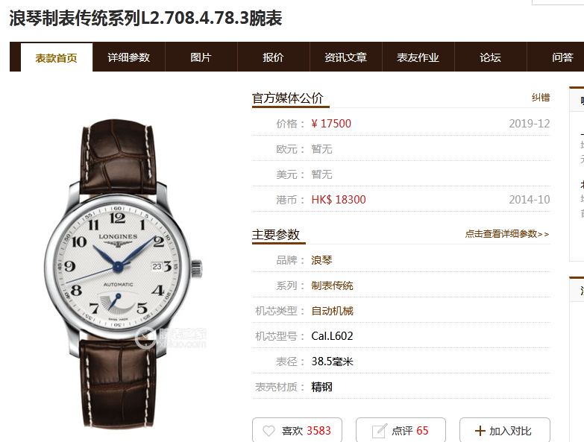
Task: Click the 点评 65 button
Action: point(401,431)
